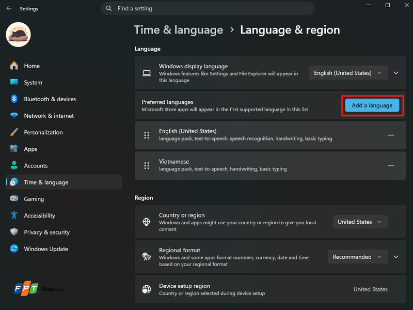Click the Preferred languages heading
The image size is (413, 310).
(167, 102)
